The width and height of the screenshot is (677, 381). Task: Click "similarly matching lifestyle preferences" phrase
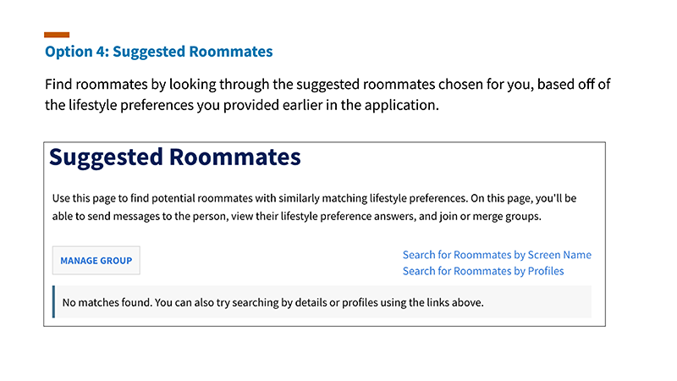[333, 198]
